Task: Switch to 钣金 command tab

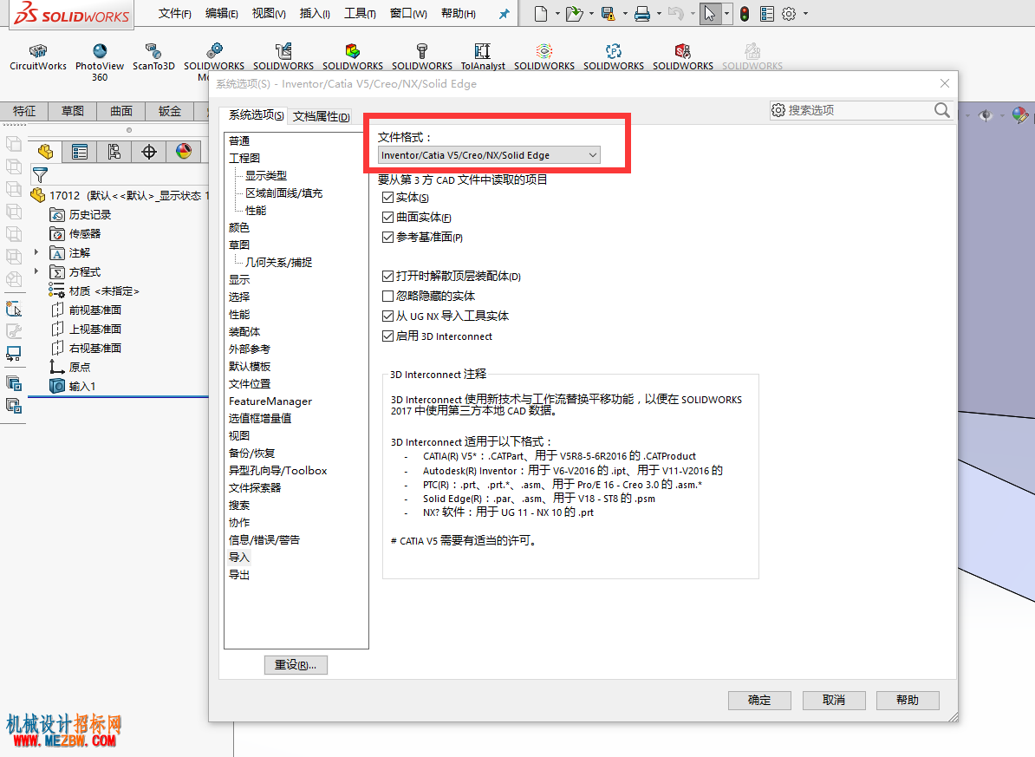Action: click(x=170, y=111)
